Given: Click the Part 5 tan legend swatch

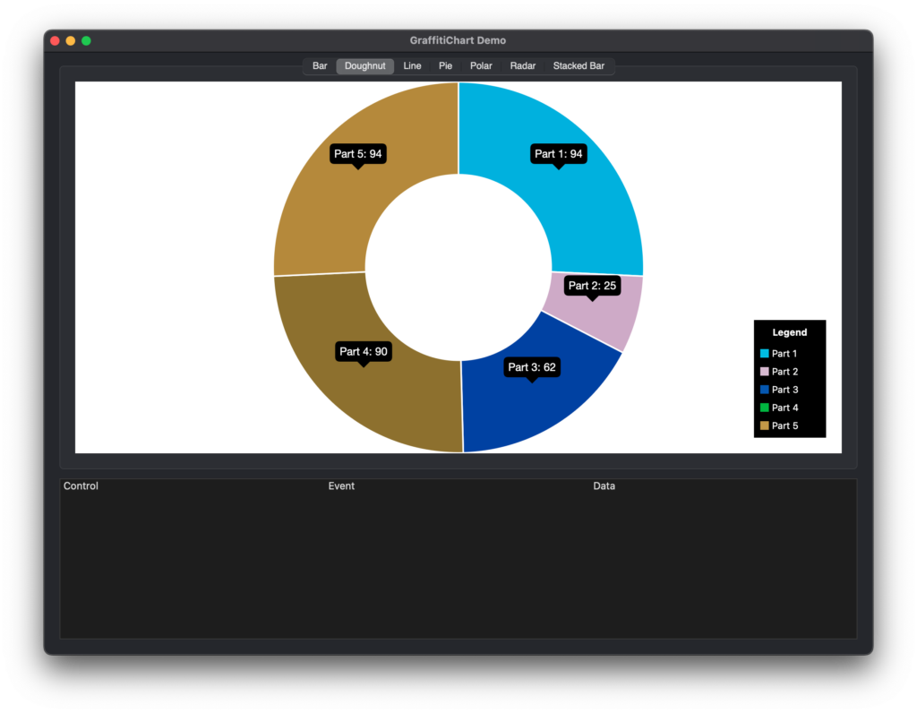Looking at the screenshot, I should coord(765,425).
